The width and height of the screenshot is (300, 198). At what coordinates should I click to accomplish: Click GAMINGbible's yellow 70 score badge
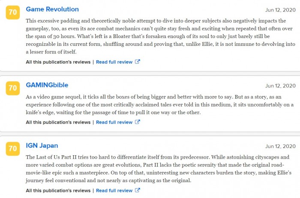click(13, 89)
